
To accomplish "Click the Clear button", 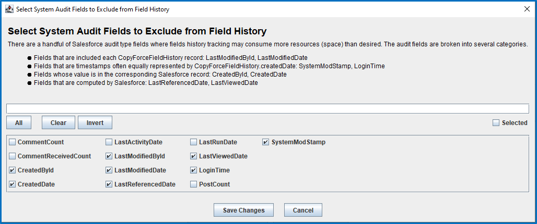I will click(59, 122).
